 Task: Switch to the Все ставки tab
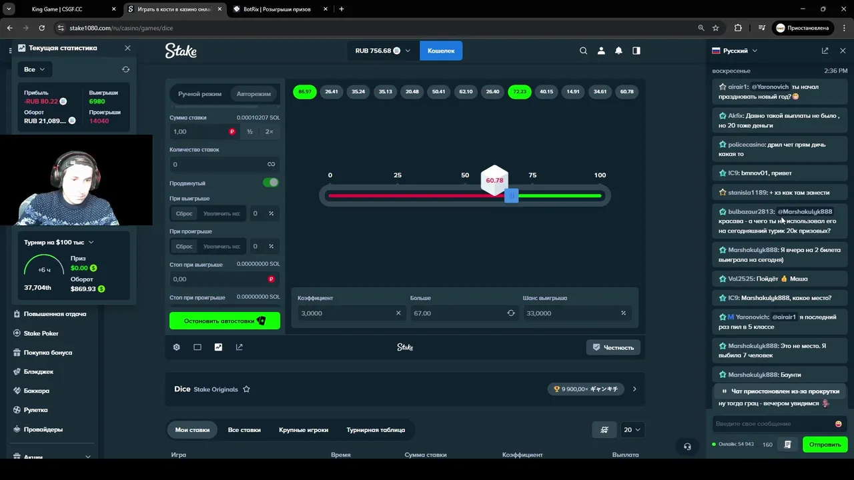click(244, 430)
